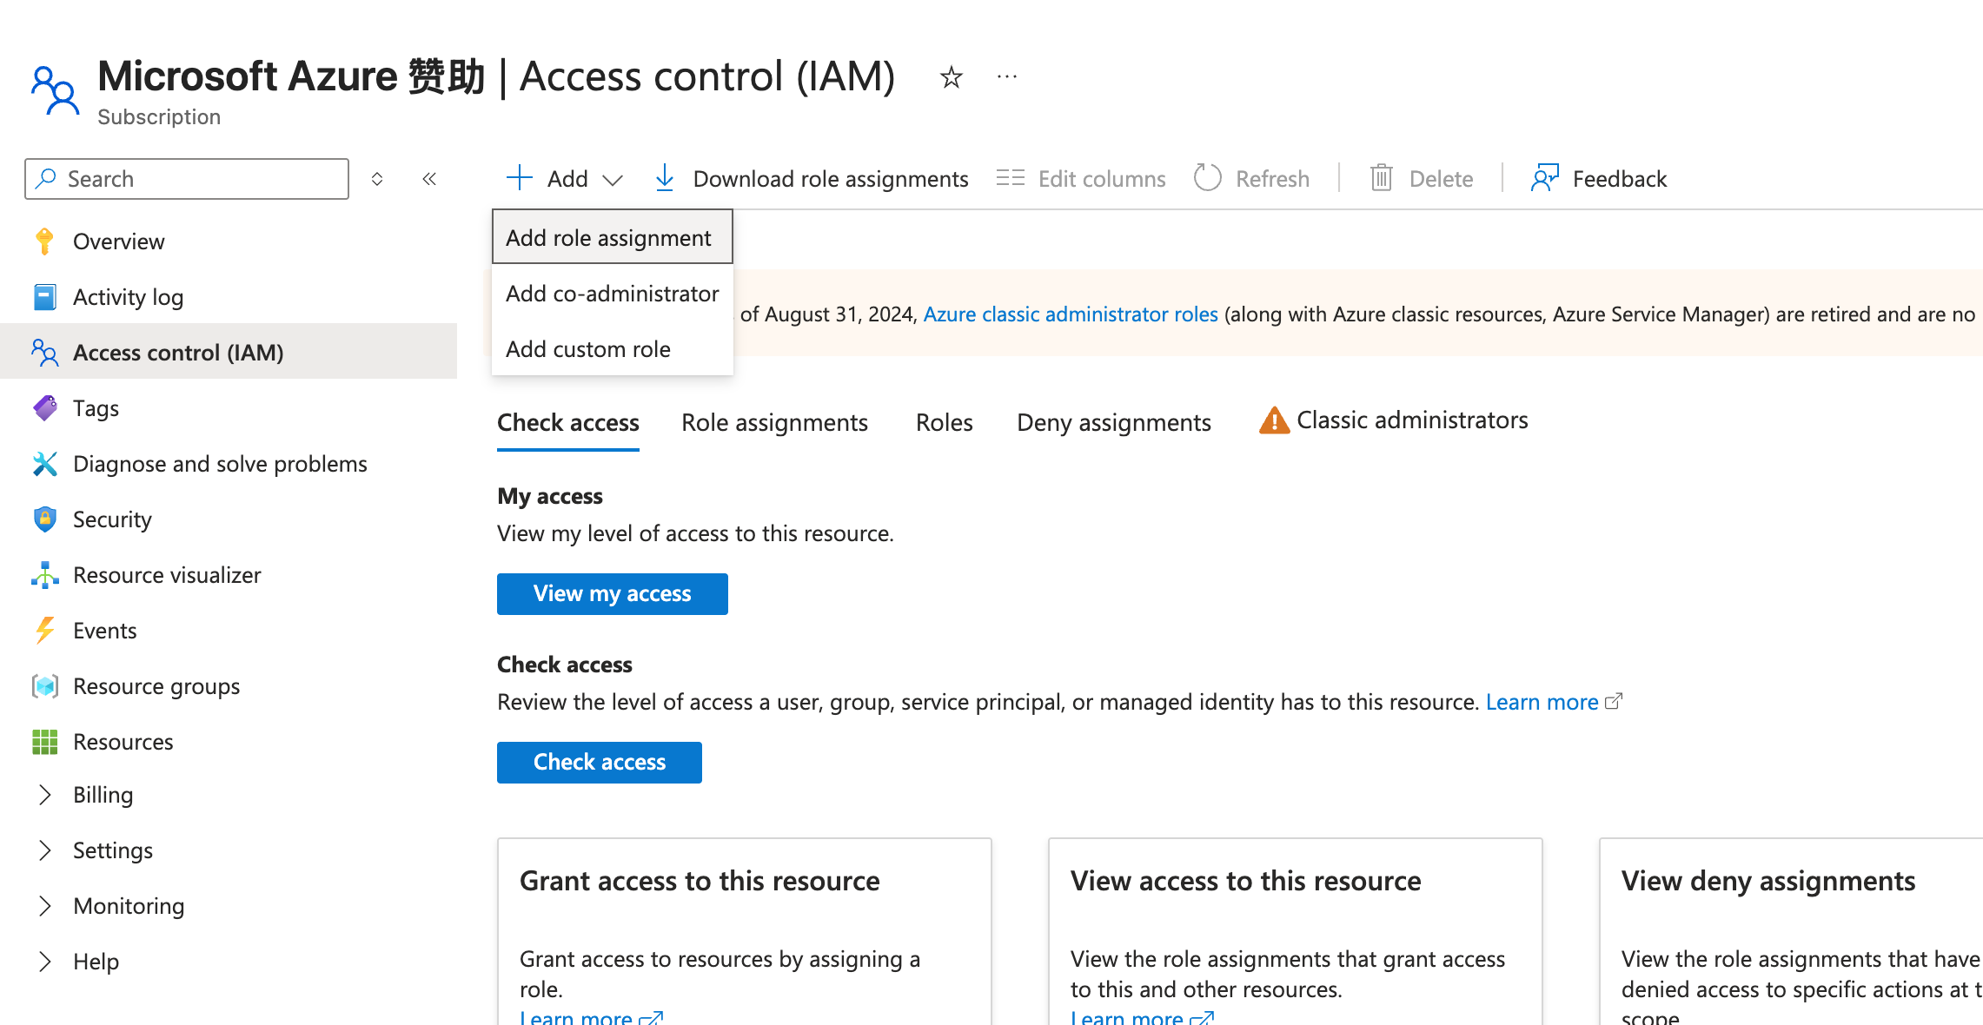
Task: Open Resource groups cube icon
Action: [x=45, y=686]
